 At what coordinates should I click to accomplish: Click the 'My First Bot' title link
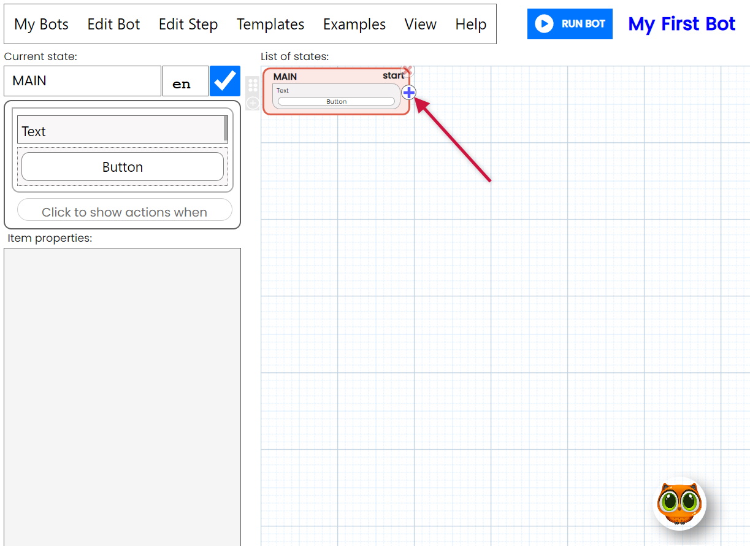click(x=681, y=24)
